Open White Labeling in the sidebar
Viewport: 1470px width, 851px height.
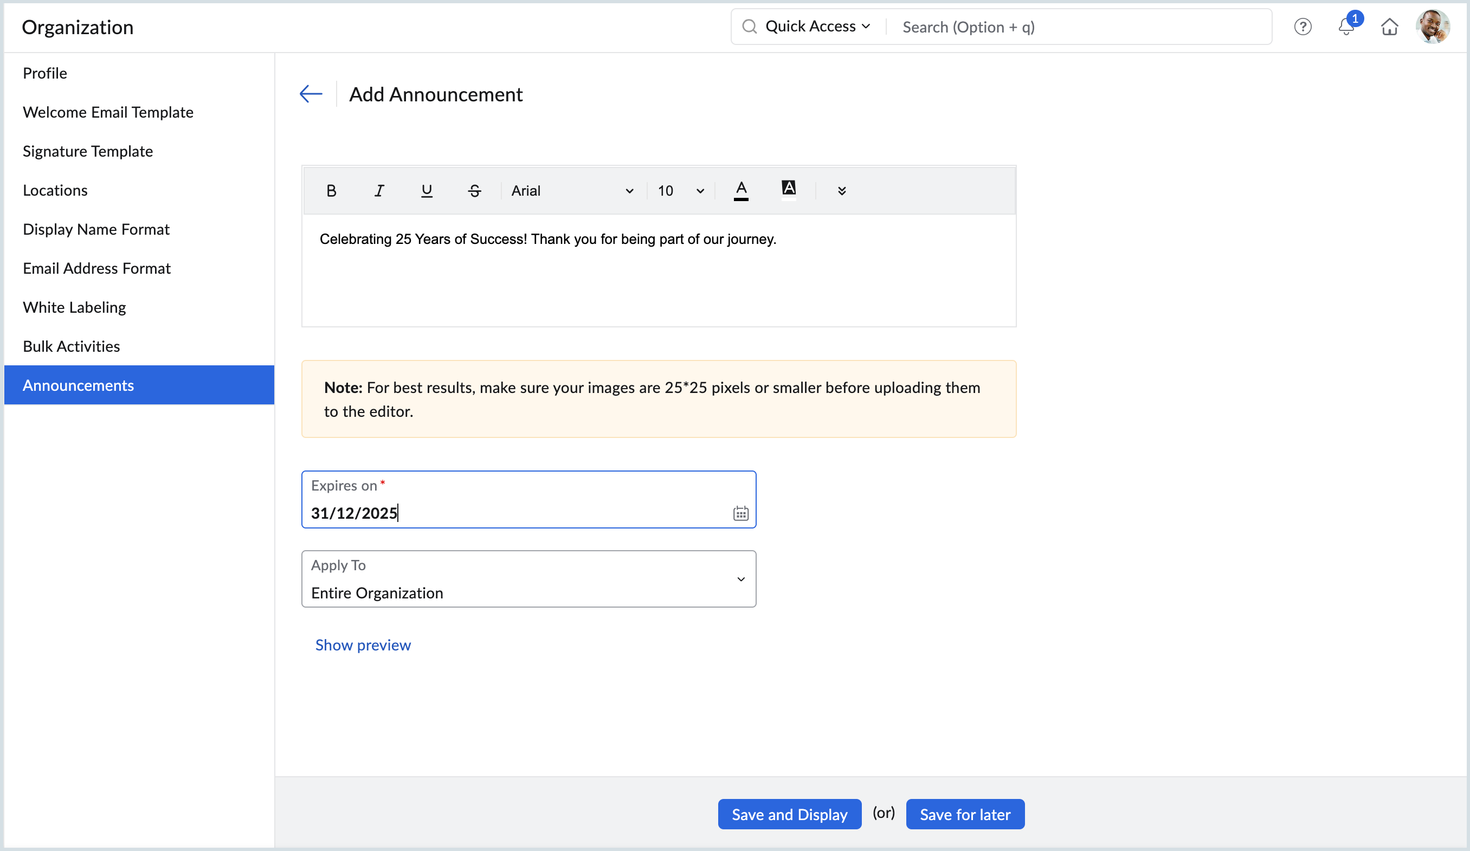(74, 307)
